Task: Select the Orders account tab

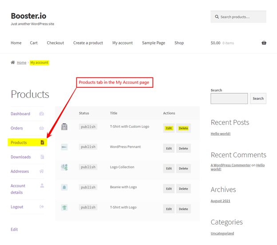Action: click(28, 128)
